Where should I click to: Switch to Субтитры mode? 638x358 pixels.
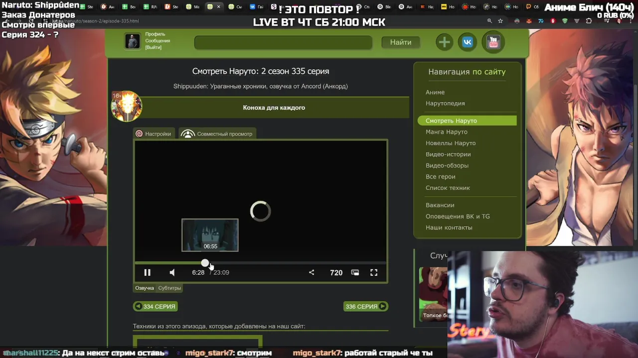tap(169, 288)
